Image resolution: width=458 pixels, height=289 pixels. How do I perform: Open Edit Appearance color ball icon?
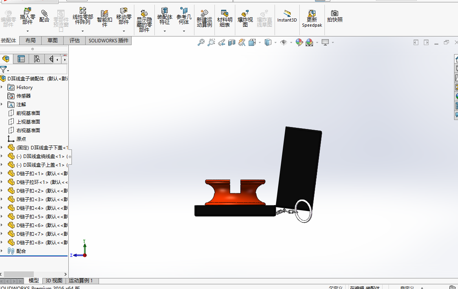(x=299, y=43)
